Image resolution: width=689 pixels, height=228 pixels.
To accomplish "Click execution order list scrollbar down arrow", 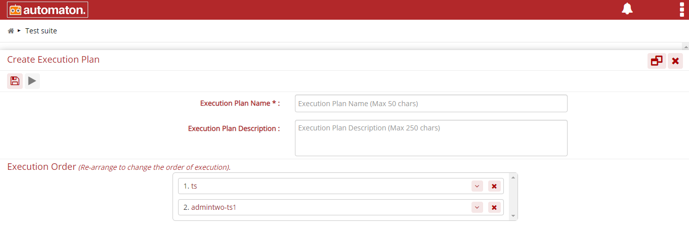I will tap(513, 216).
